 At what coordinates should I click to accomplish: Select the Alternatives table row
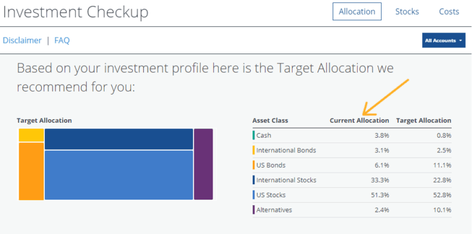tap(352, 210)
